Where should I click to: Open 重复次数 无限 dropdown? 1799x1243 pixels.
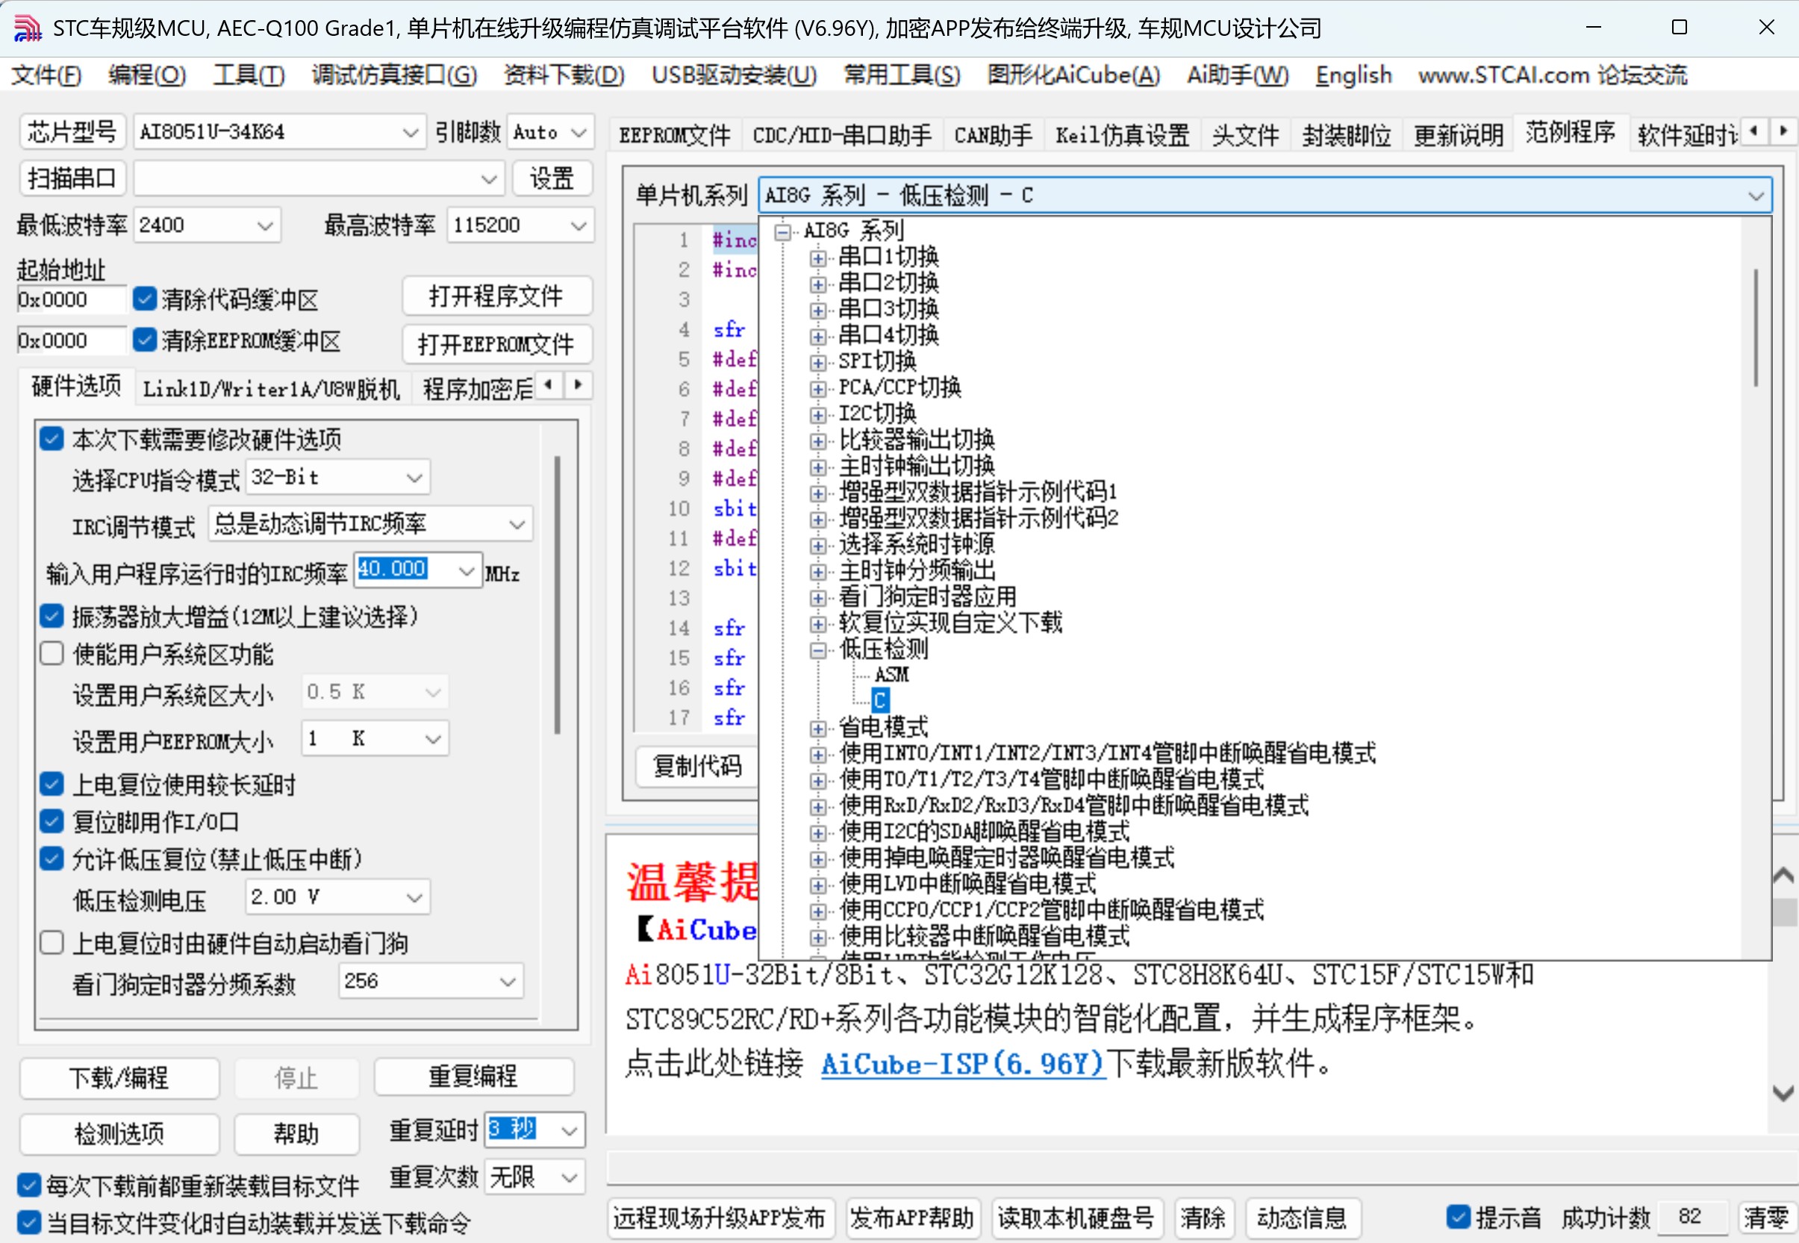[x=570, y=1177]
